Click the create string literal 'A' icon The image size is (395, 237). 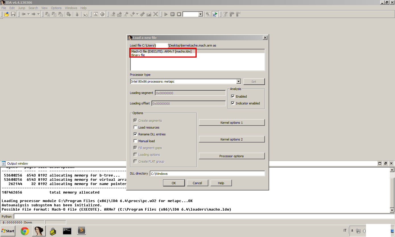(126, 14)
